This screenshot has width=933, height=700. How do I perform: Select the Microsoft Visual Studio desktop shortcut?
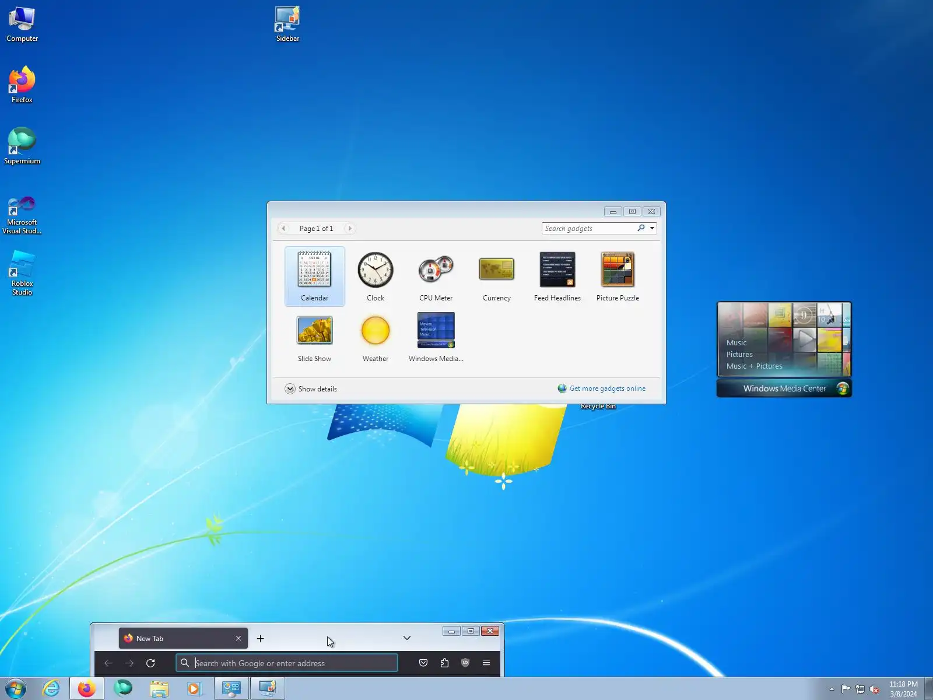[x=22, y=215]
